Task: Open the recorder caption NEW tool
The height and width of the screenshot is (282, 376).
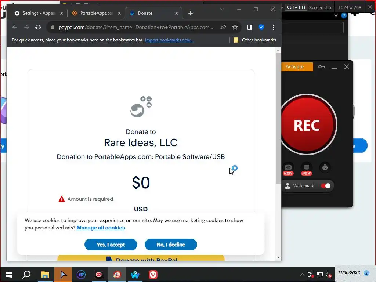Action: pyautogui.click(x=307, y=169)
